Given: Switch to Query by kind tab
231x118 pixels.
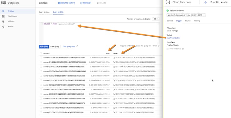Looking at the screenshot, I should tap(44, 12).
